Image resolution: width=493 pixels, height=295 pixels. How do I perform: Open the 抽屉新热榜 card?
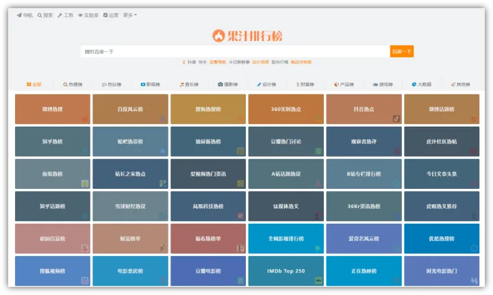pyautogui.click(x=208, y=142)
